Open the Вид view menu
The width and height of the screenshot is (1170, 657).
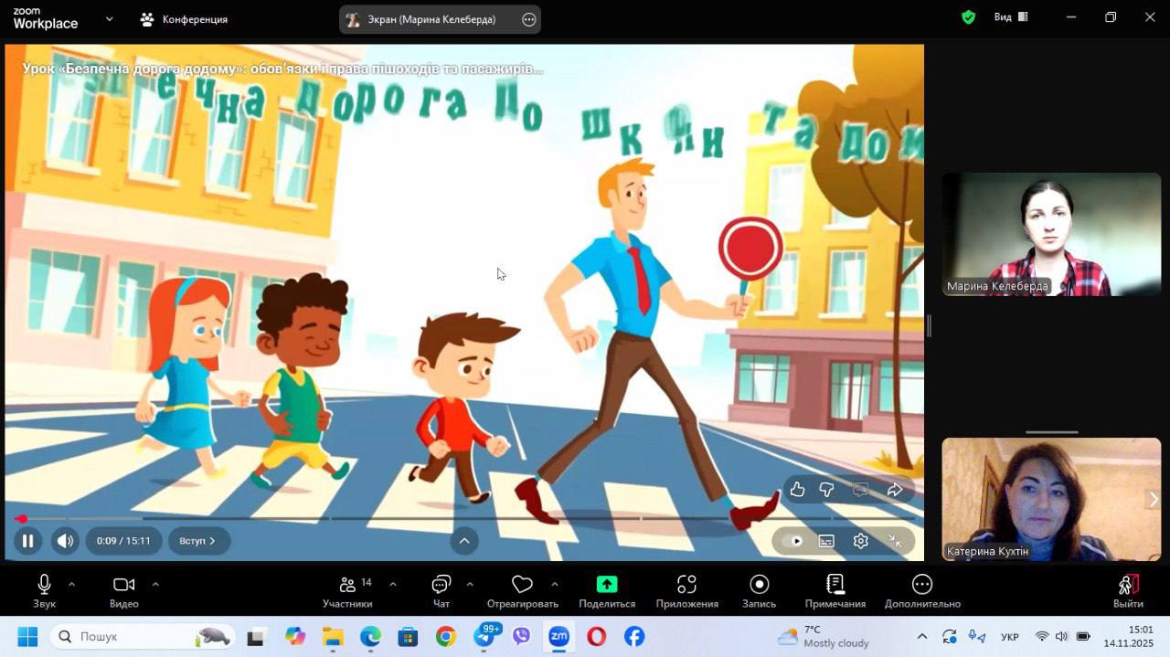click(1010, 17)
